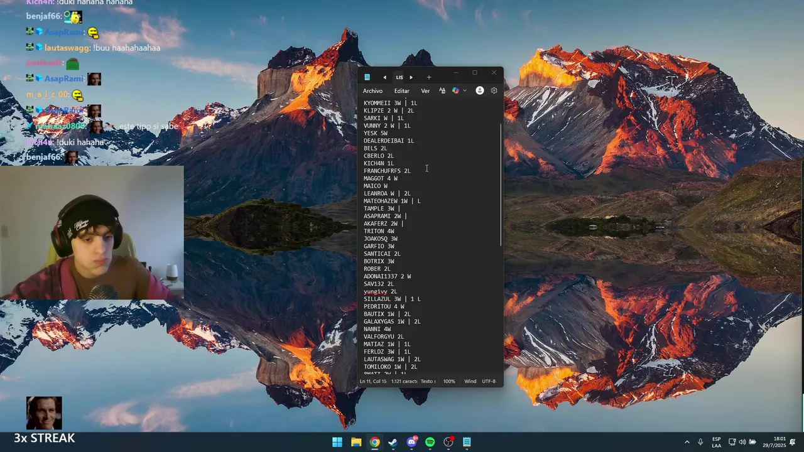
Task: Click the line 'AKAFERZ 2W |'
Action: 384,223
